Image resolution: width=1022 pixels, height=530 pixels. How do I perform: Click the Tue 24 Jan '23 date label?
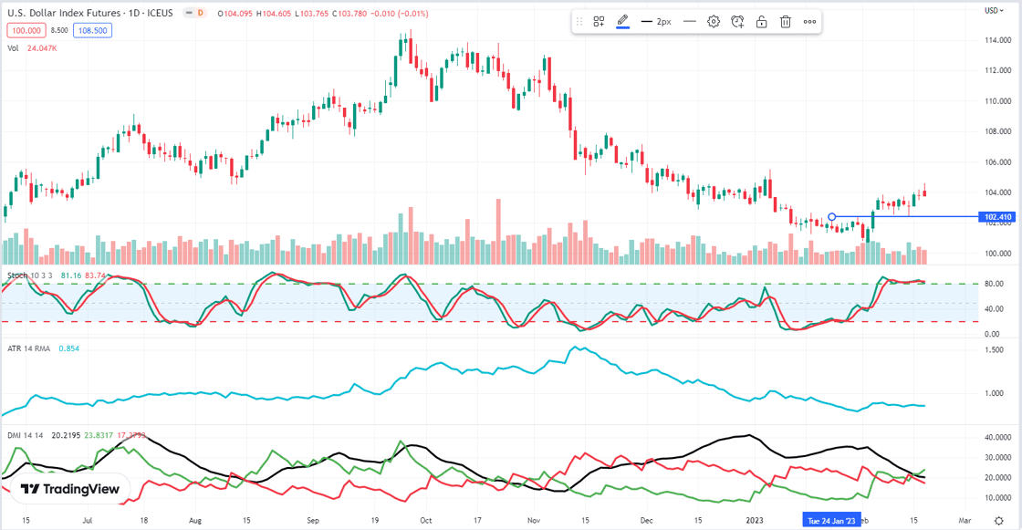[x=831, y=520]
